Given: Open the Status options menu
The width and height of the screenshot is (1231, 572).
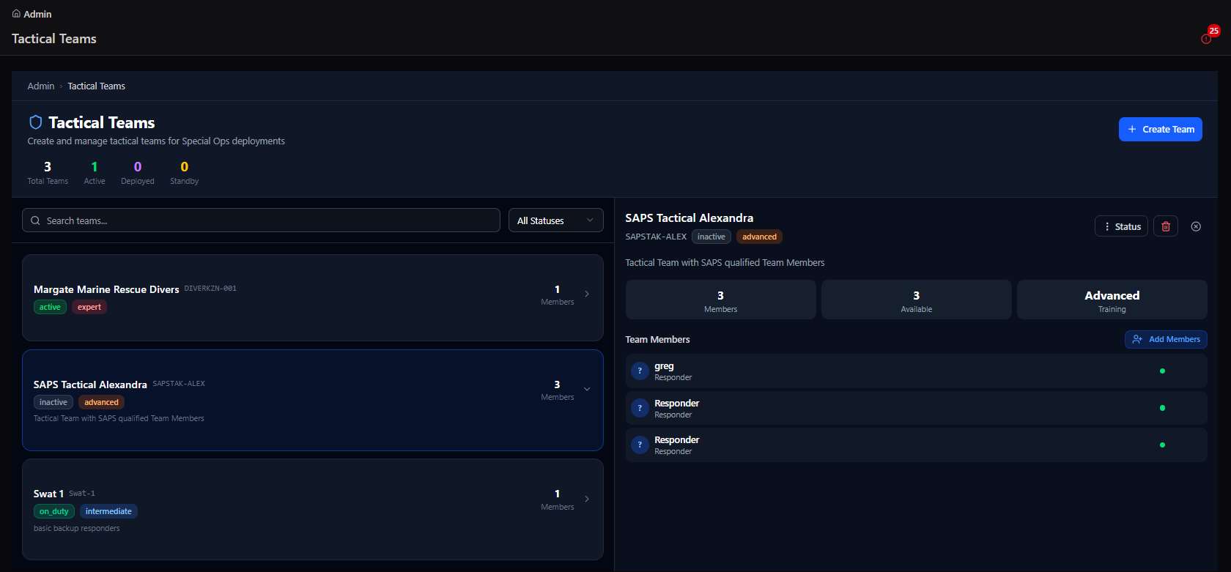Looking at the screenshot, I should 1121,226.
